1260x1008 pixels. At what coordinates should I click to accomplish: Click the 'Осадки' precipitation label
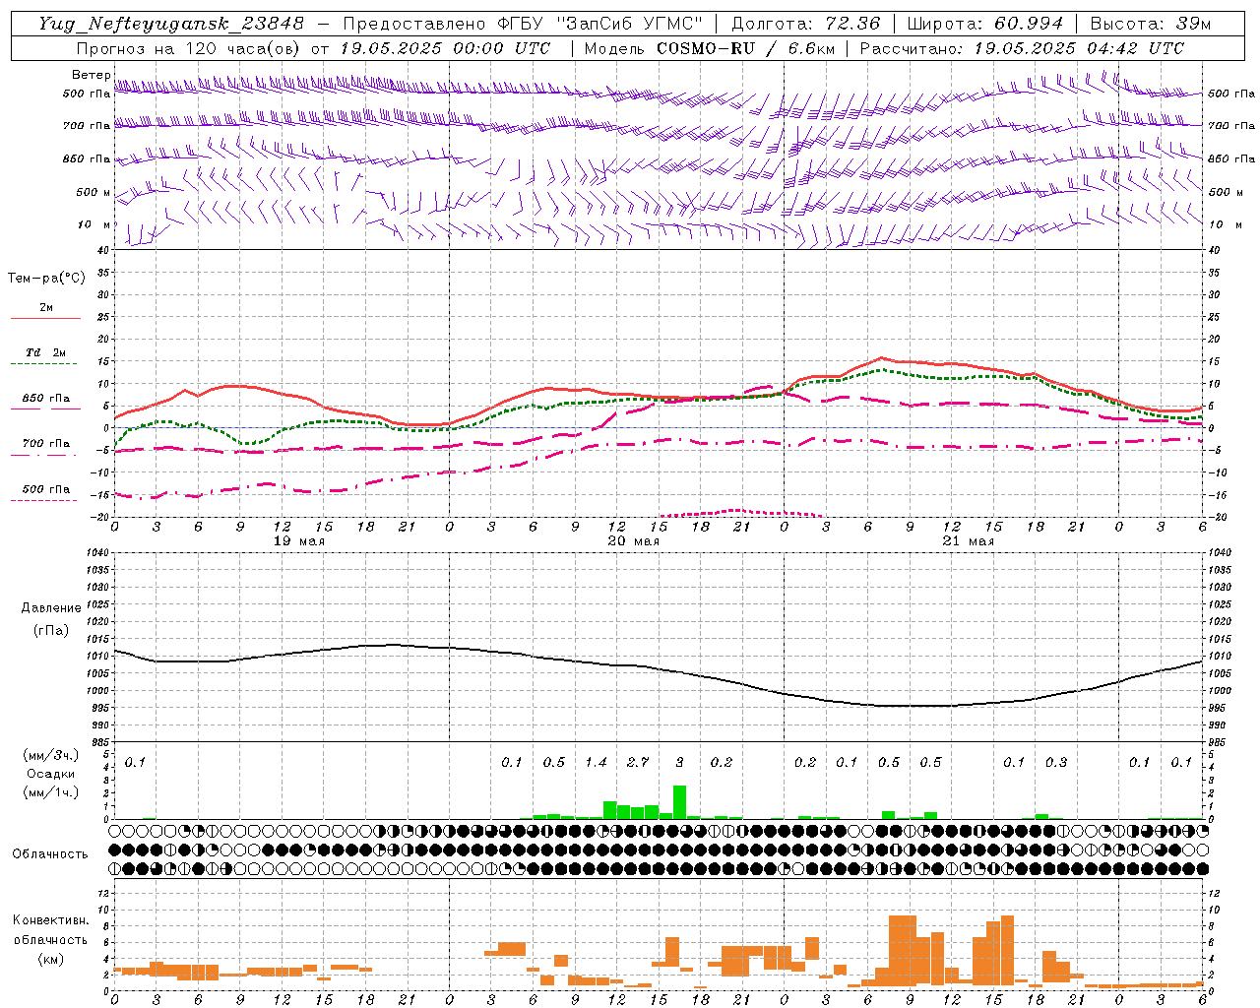click(x=51, y=774)
